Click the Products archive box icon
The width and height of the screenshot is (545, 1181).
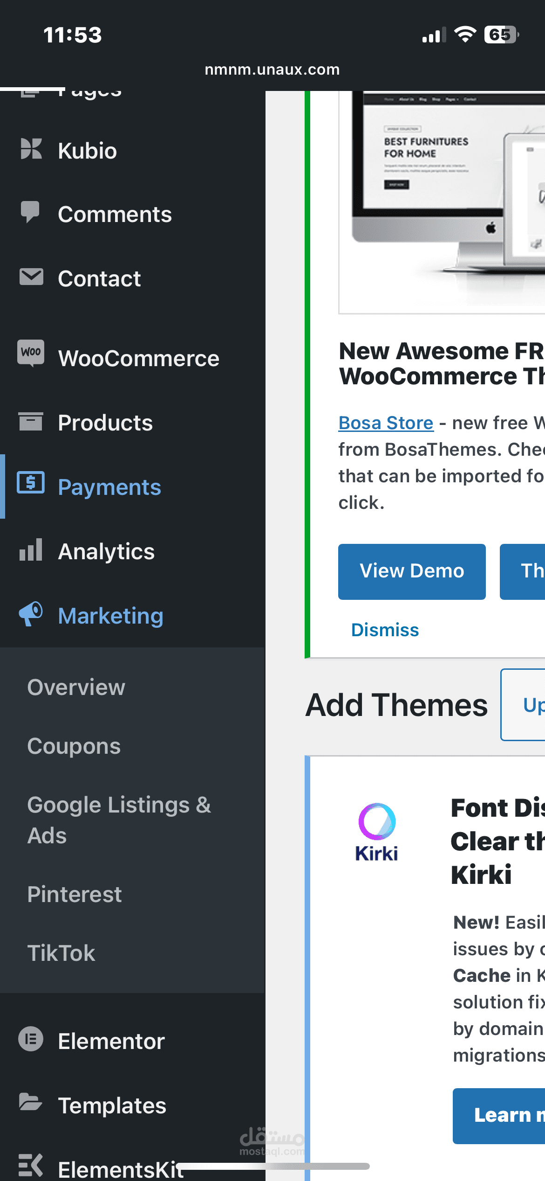(31, 422)
